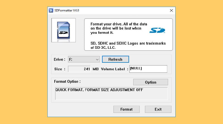Screen dimensions: 223x124
Task: Click the "Drive :" label
Action: click(59, 59)
